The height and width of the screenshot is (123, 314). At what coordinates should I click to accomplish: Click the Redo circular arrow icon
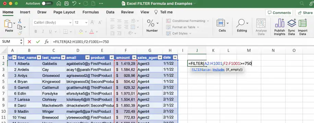click(x=85, y=3)
